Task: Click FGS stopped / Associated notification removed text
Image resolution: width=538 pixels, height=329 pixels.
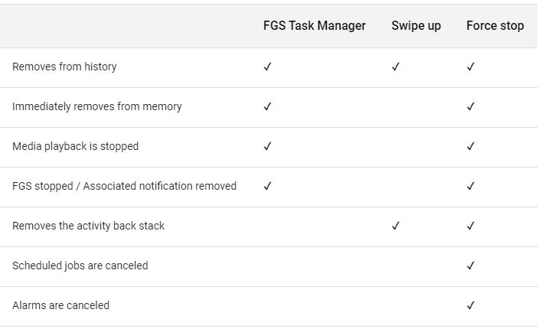Action: 125,186
